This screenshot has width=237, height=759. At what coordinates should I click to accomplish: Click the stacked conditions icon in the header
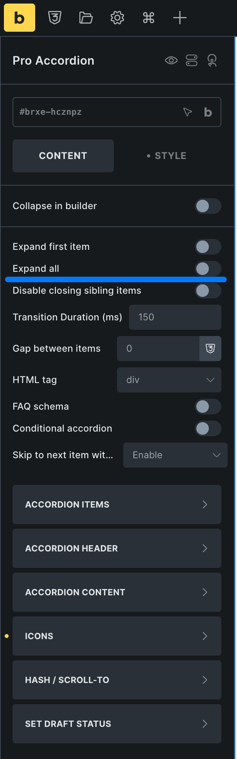(192, 60)
